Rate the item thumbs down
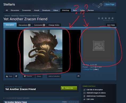The width and height of the screenshot is (126, 103). [x=16, y=76]
